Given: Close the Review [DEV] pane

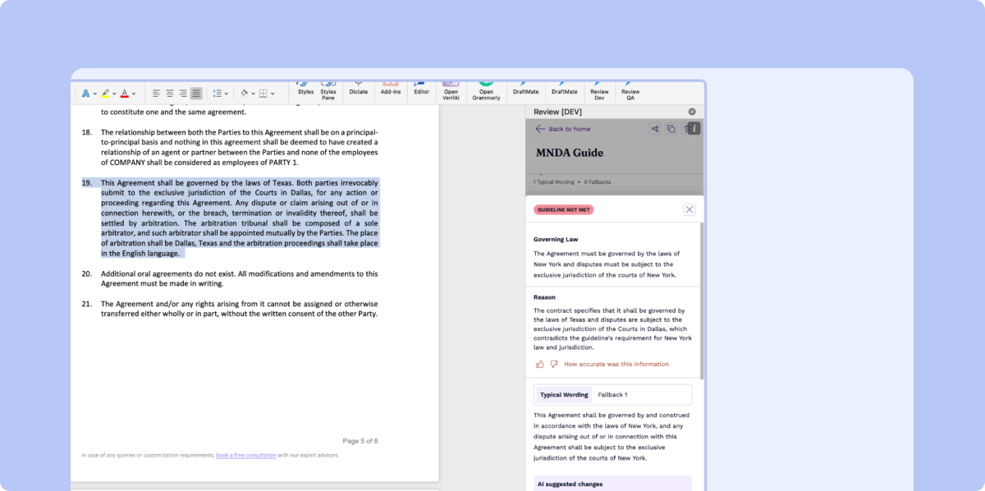Looking at the screenshot, I should point(692,111).
